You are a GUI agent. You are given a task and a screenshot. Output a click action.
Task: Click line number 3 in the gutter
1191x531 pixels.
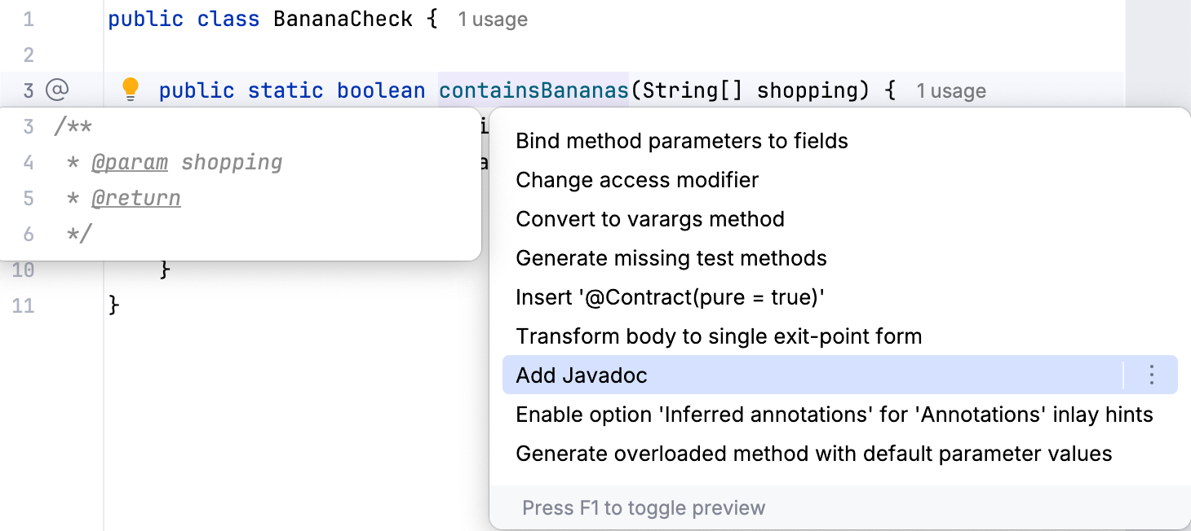29,90
